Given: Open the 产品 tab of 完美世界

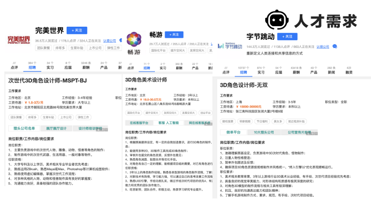Looking at the screenshot, I should (104, 66).
